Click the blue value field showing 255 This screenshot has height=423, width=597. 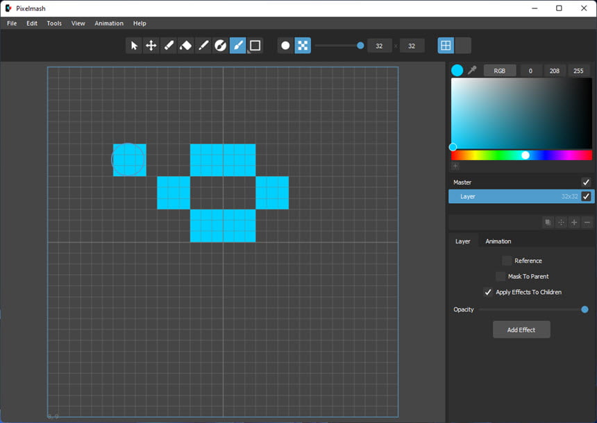(578, 71)
